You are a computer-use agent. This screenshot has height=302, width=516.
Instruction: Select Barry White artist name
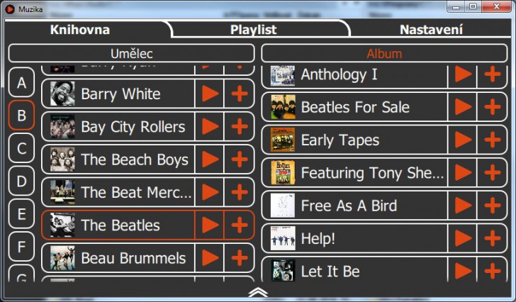[x=120, y=94]
